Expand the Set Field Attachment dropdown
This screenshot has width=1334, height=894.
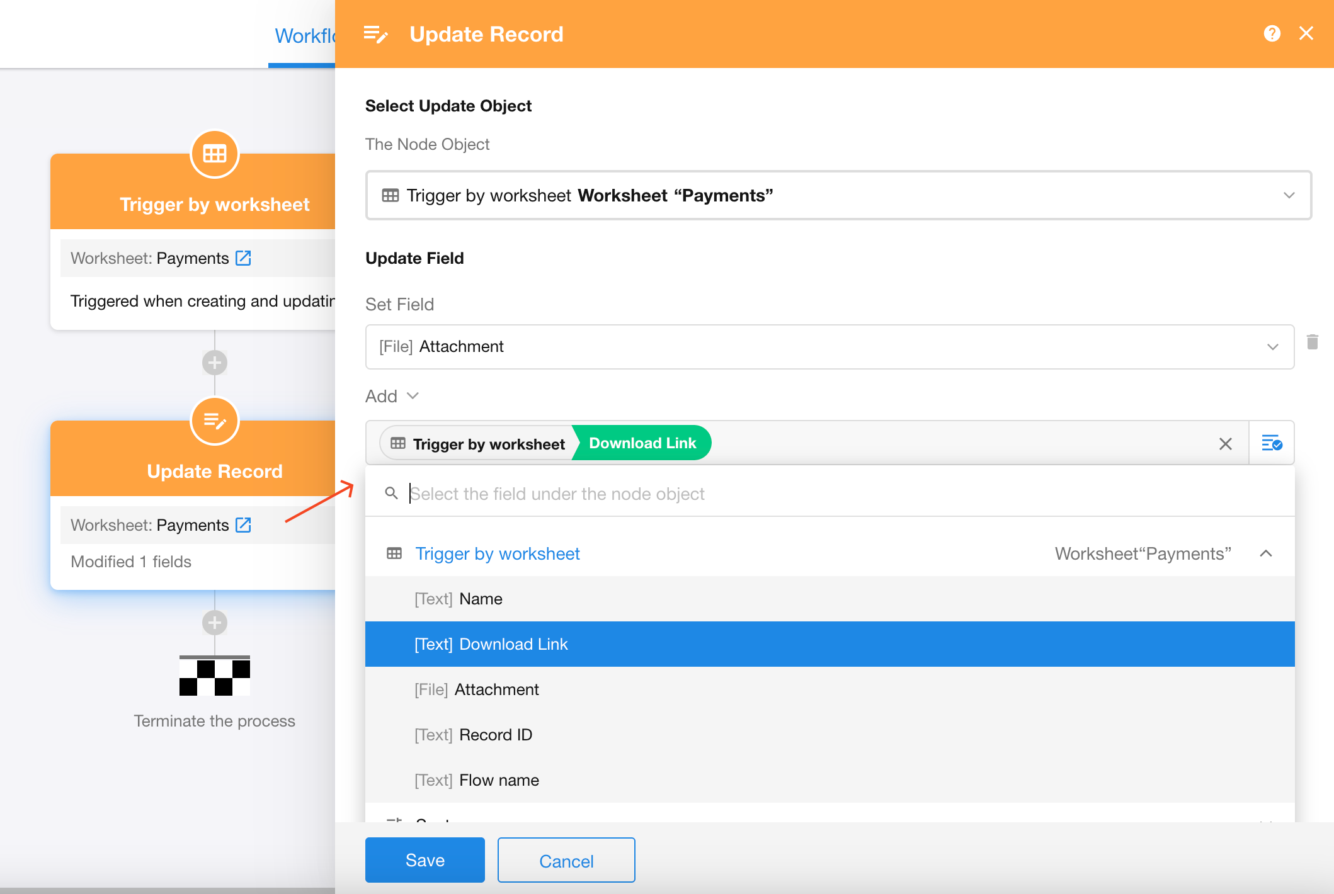[x=829, y=347]
